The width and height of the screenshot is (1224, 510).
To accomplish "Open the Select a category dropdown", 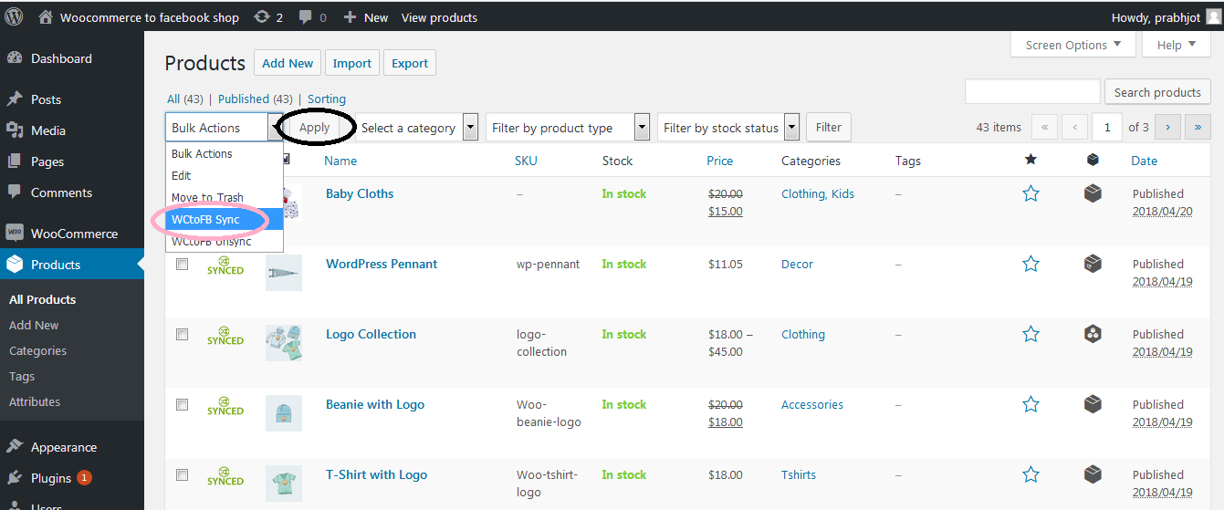I will coord(417,128).
